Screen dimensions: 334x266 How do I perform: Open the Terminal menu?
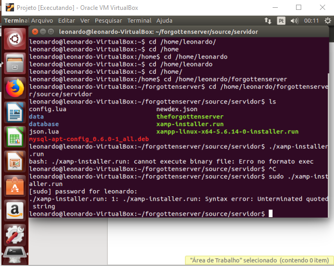click(x=139, y=21)
